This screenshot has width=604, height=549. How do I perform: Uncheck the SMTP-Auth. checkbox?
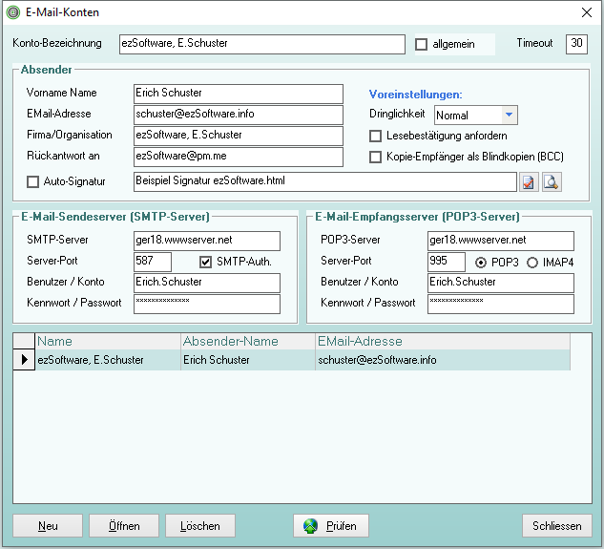(205, 263)
